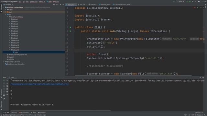
Task: Click the LF line separator in the status bar
Action: click(x=189, y=115)
